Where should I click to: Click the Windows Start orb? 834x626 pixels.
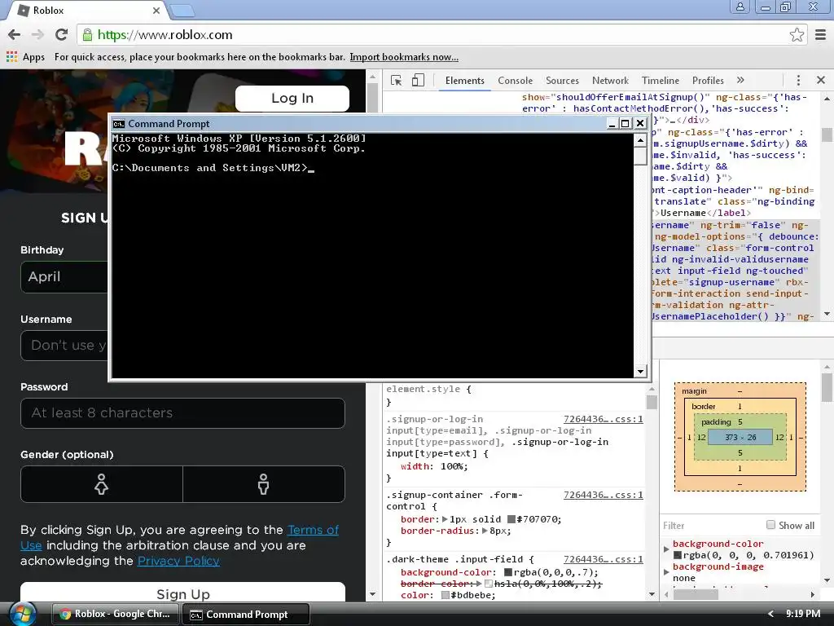(23, 614)
